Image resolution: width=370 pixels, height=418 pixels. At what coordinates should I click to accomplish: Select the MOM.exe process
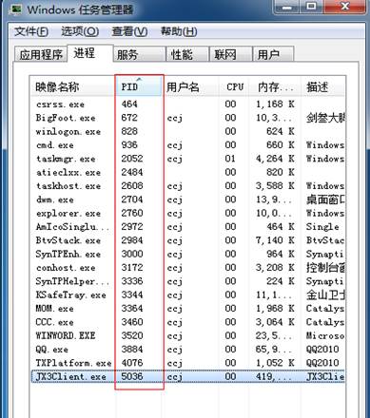187,309
